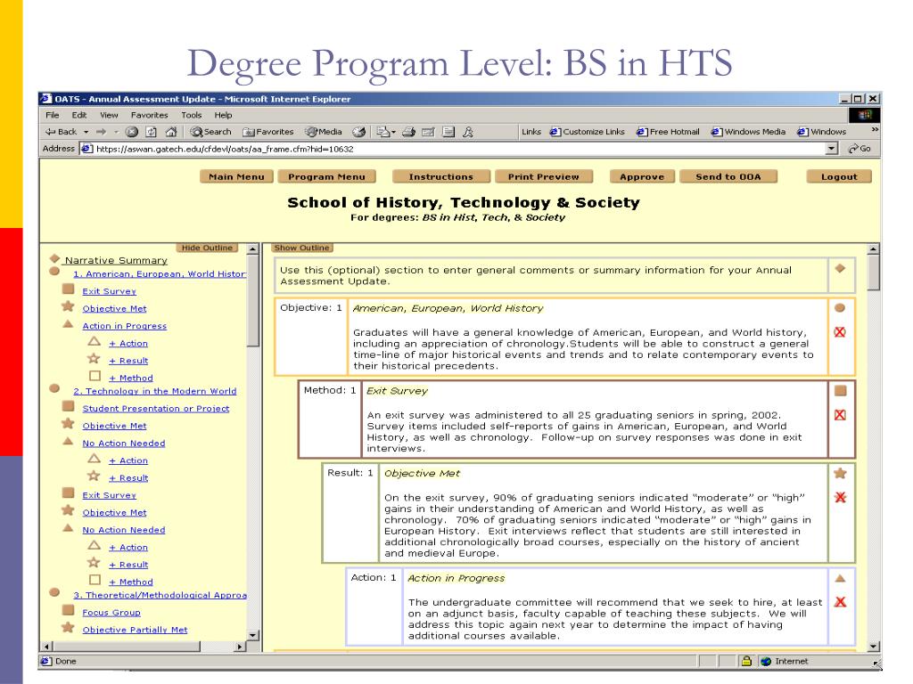
Task: Open the View menu
Action: tap(109, 115)
